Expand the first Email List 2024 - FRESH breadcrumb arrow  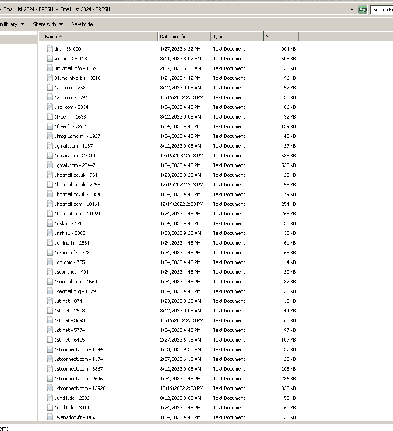coord(57,9)
